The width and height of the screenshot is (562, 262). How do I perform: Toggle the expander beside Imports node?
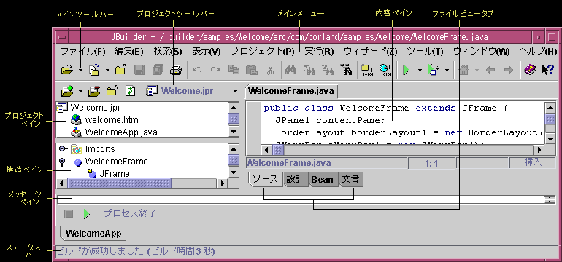pos(63,148)
